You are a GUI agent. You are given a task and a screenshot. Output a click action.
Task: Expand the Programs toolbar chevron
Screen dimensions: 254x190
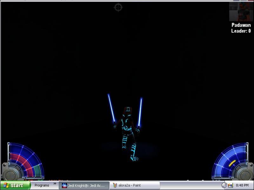55,184
